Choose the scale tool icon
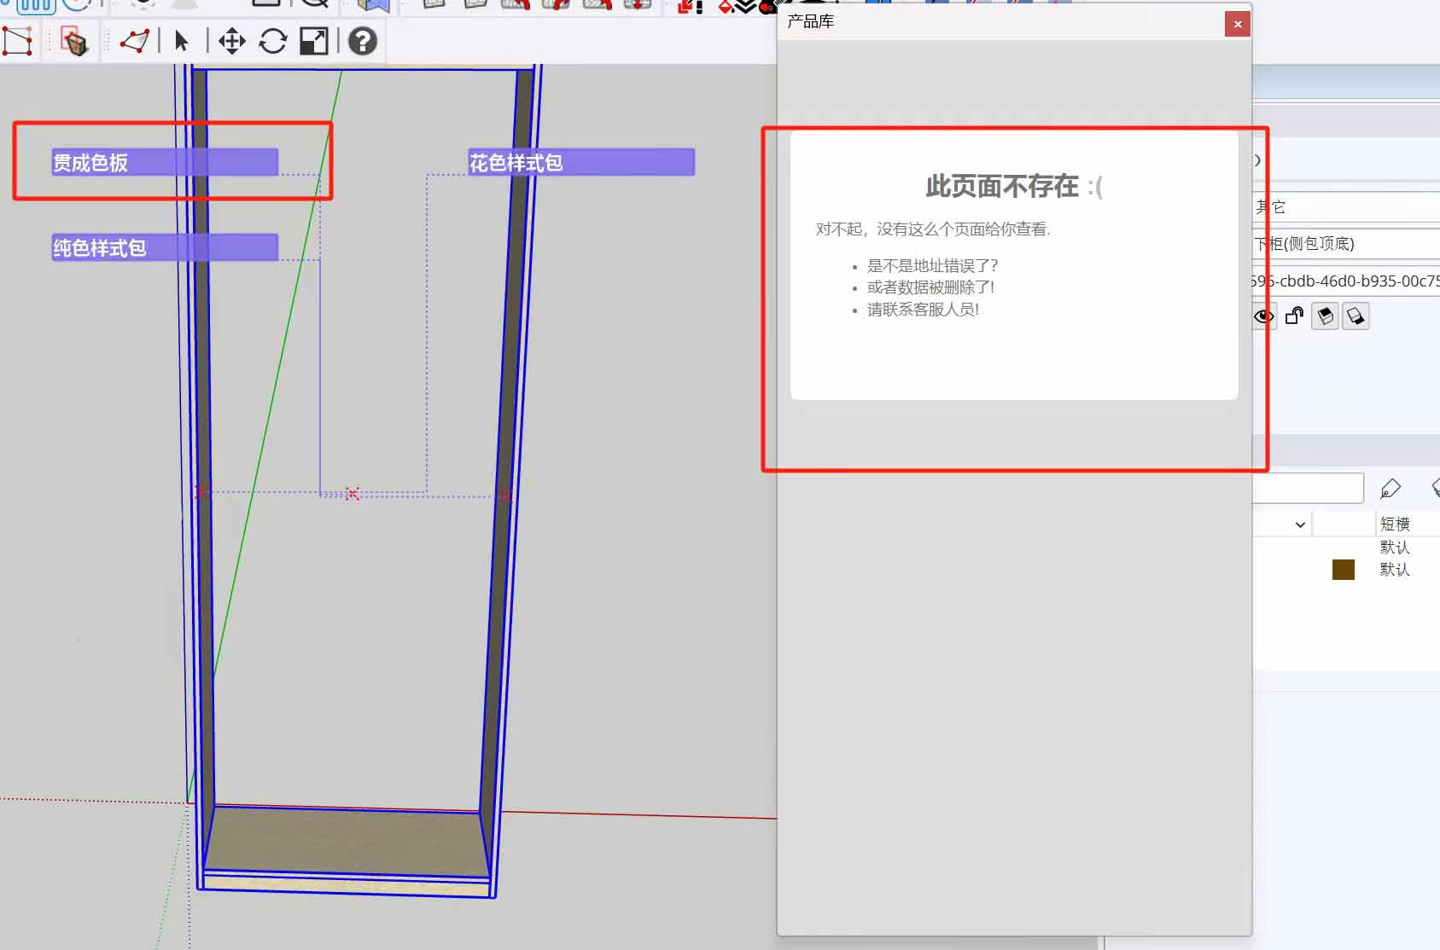The image size is (1440, 950). pos(314,41)
